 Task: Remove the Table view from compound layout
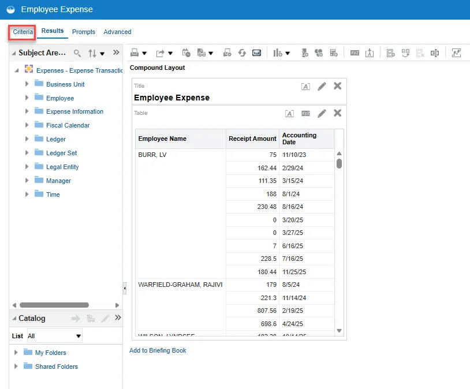click(x=338, y=113)
